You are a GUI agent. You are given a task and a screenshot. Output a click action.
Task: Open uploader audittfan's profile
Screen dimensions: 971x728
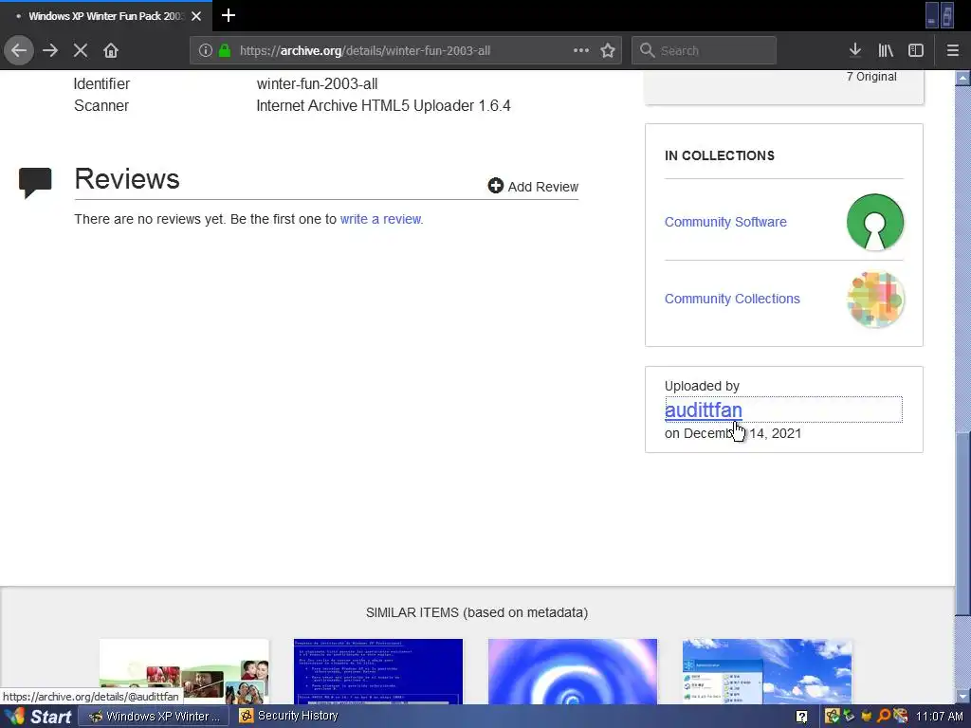pyautogui.click(x=703, y=409)
